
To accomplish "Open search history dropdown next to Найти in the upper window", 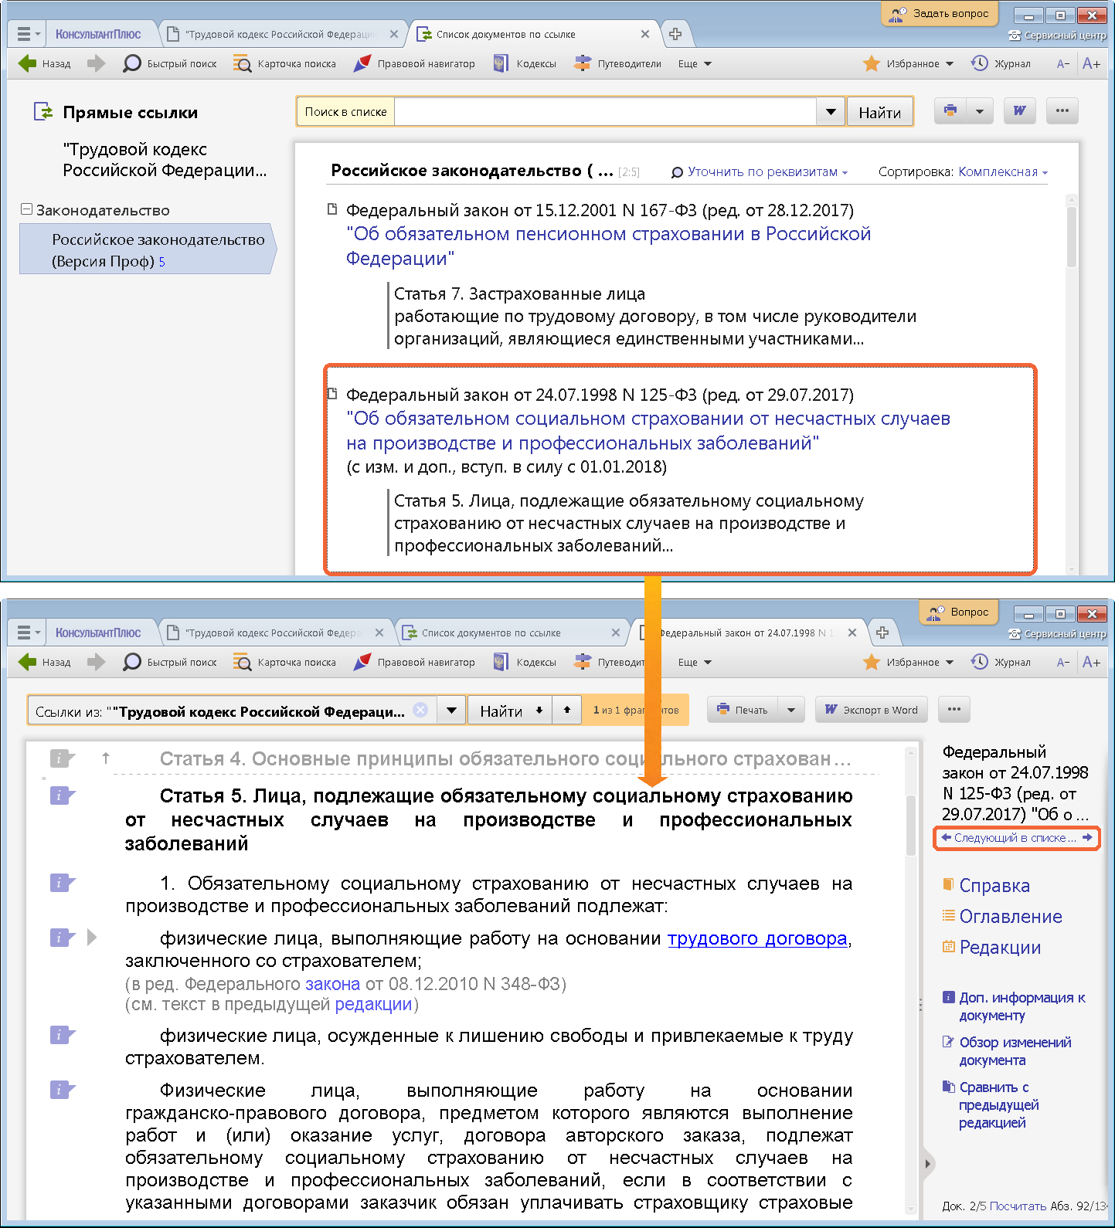I will [831, 111].
